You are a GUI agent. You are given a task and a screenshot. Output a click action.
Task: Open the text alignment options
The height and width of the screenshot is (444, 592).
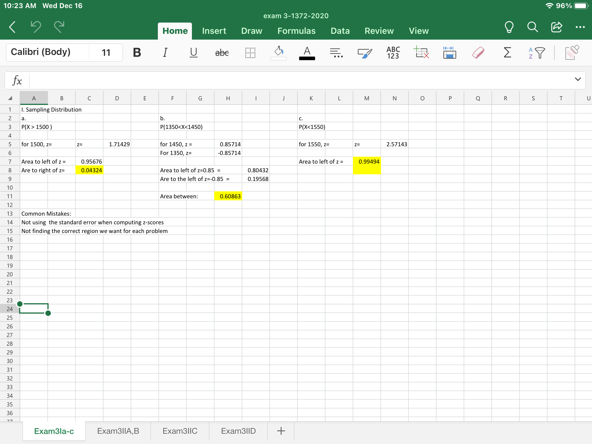pos(336,53)
